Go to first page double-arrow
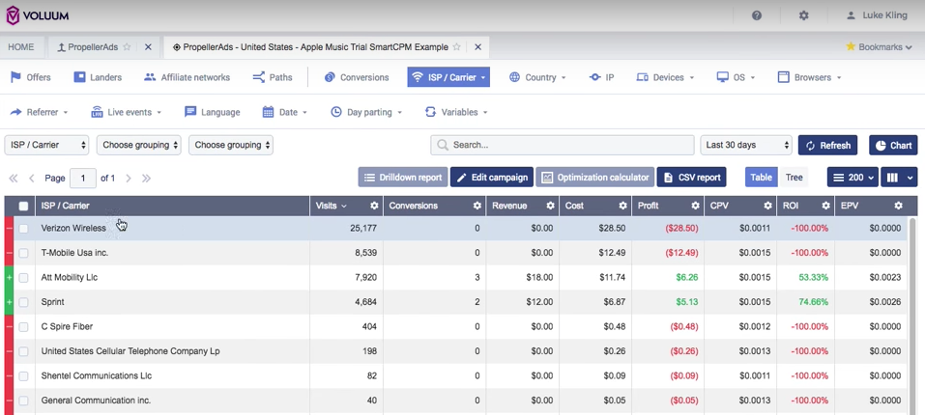Screen dimensions: 925x415 tap(13, 178)
